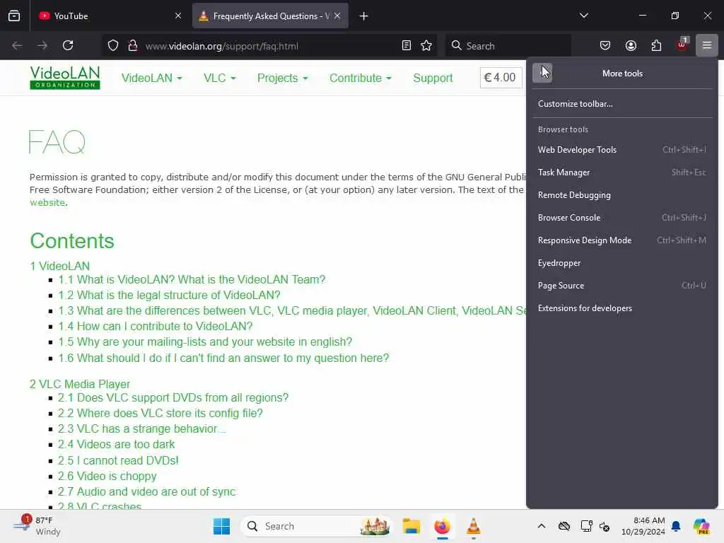Viewport: 724px width, 543px height.
Task: Open Extensions for developers
Action: point(622,308)
